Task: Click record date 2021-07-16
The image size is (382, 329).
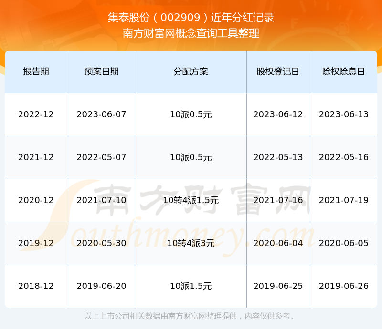Action: [278, 200]
